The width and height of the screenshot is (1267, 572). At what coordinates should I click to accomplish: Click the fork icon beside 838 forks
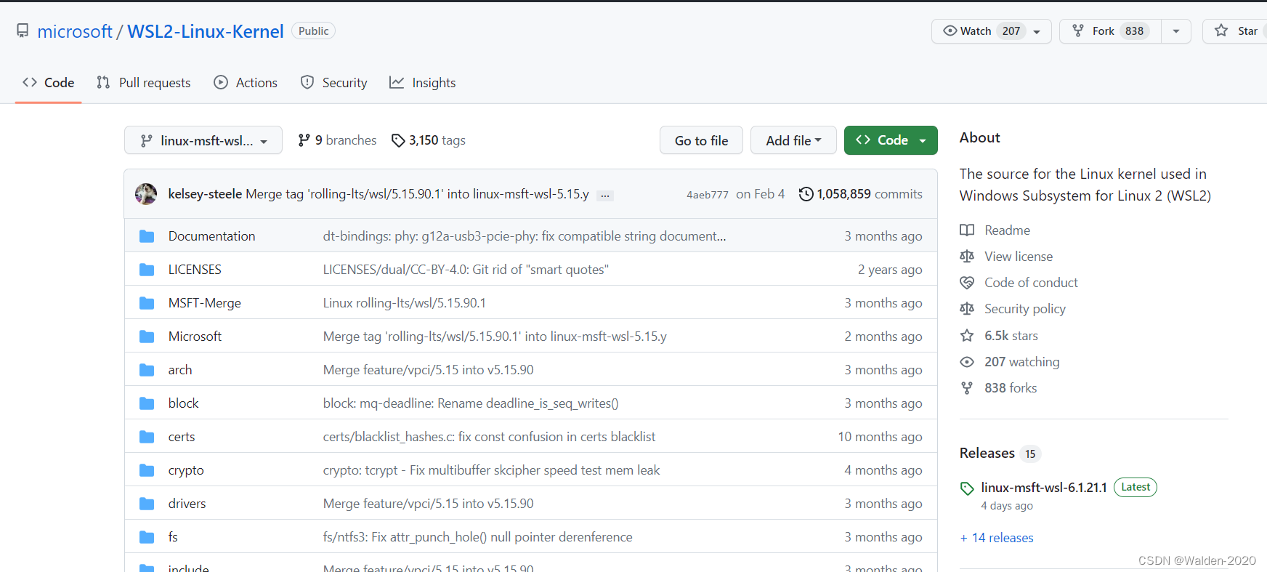click(967, 388)
